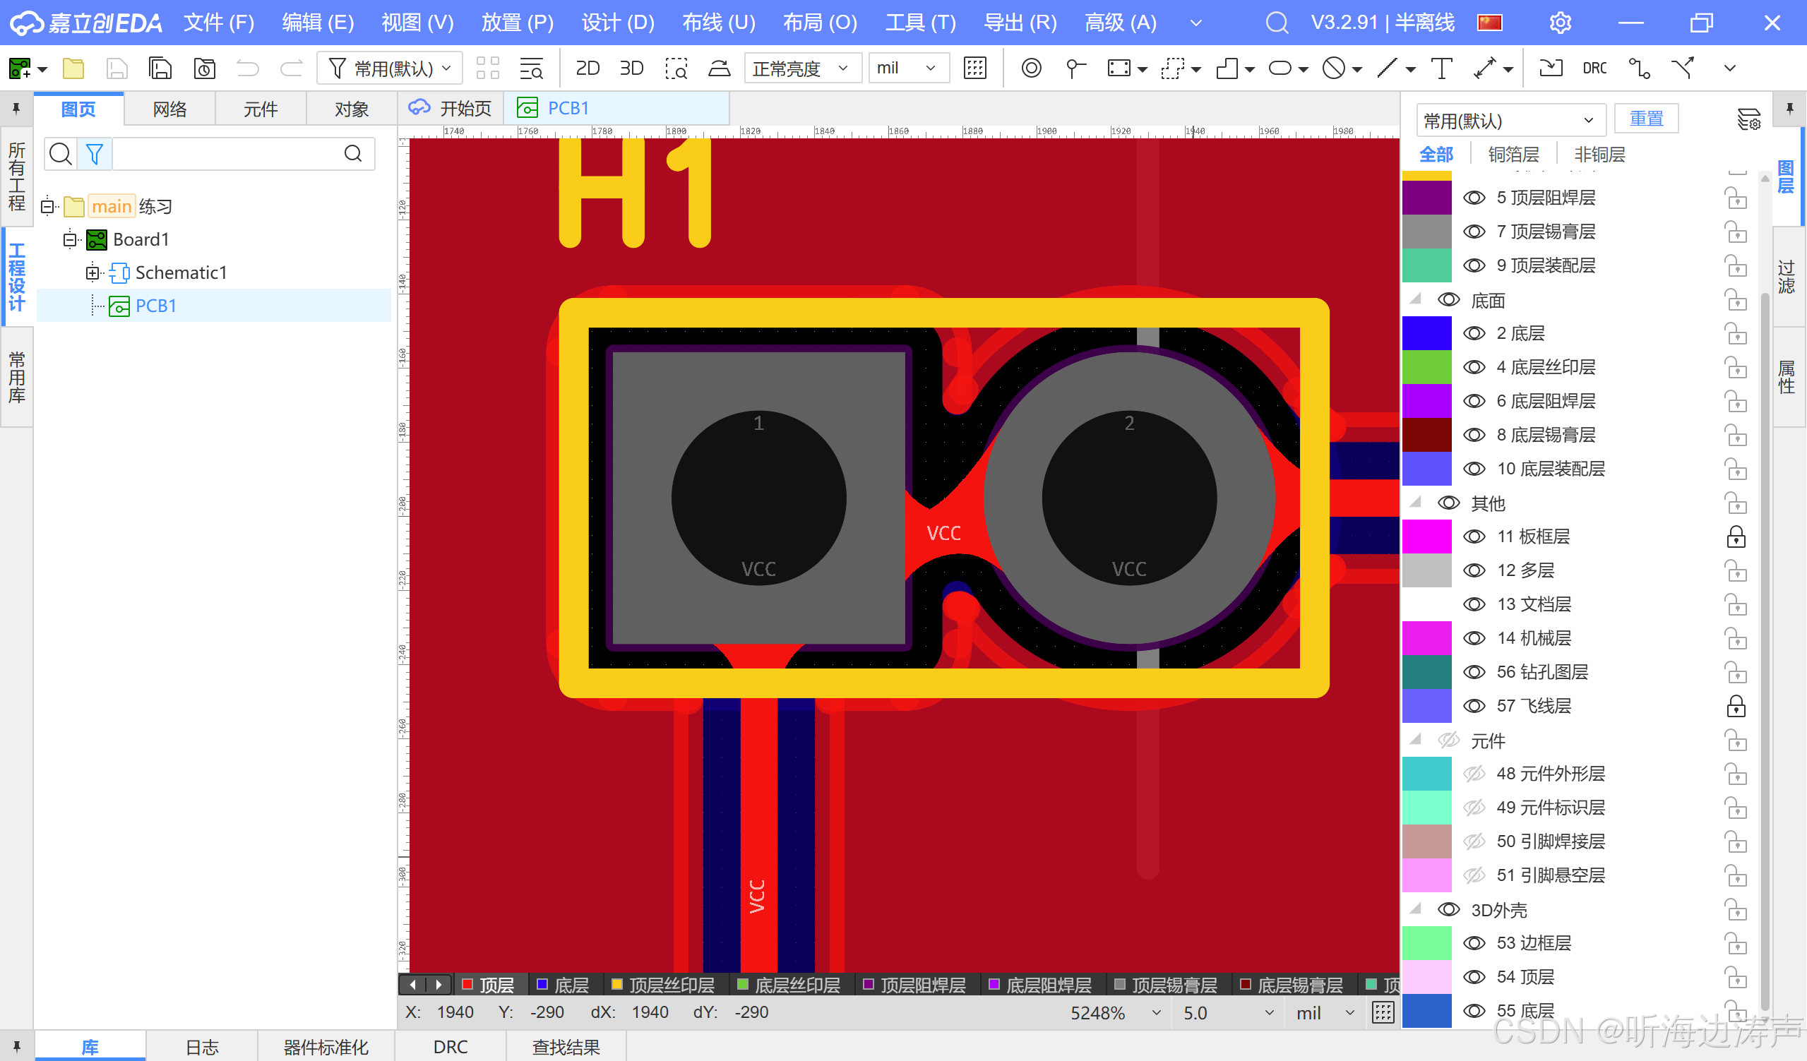Select the prohibited region tool
Screen dimensions: 1807x1061
(1334, 68)
